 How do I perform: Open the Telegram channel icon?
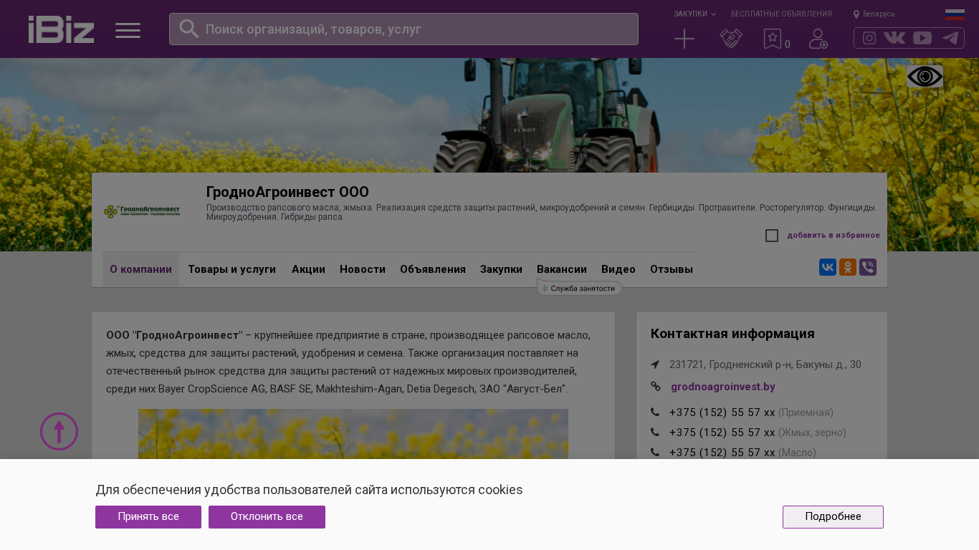[950, 38]
